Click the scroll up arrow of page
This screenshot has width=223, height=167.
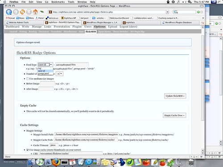coord(202,27)
